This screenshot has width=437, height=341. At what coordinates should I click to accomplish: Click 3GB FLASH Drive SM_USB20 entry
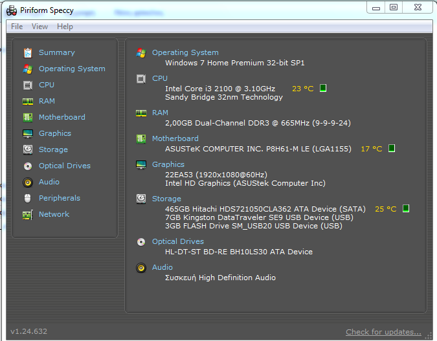click(x=254, y=226)
